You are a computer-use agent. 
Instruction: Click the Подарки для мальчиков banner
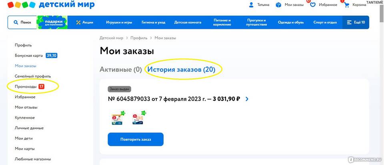click(x=51, y=22)
